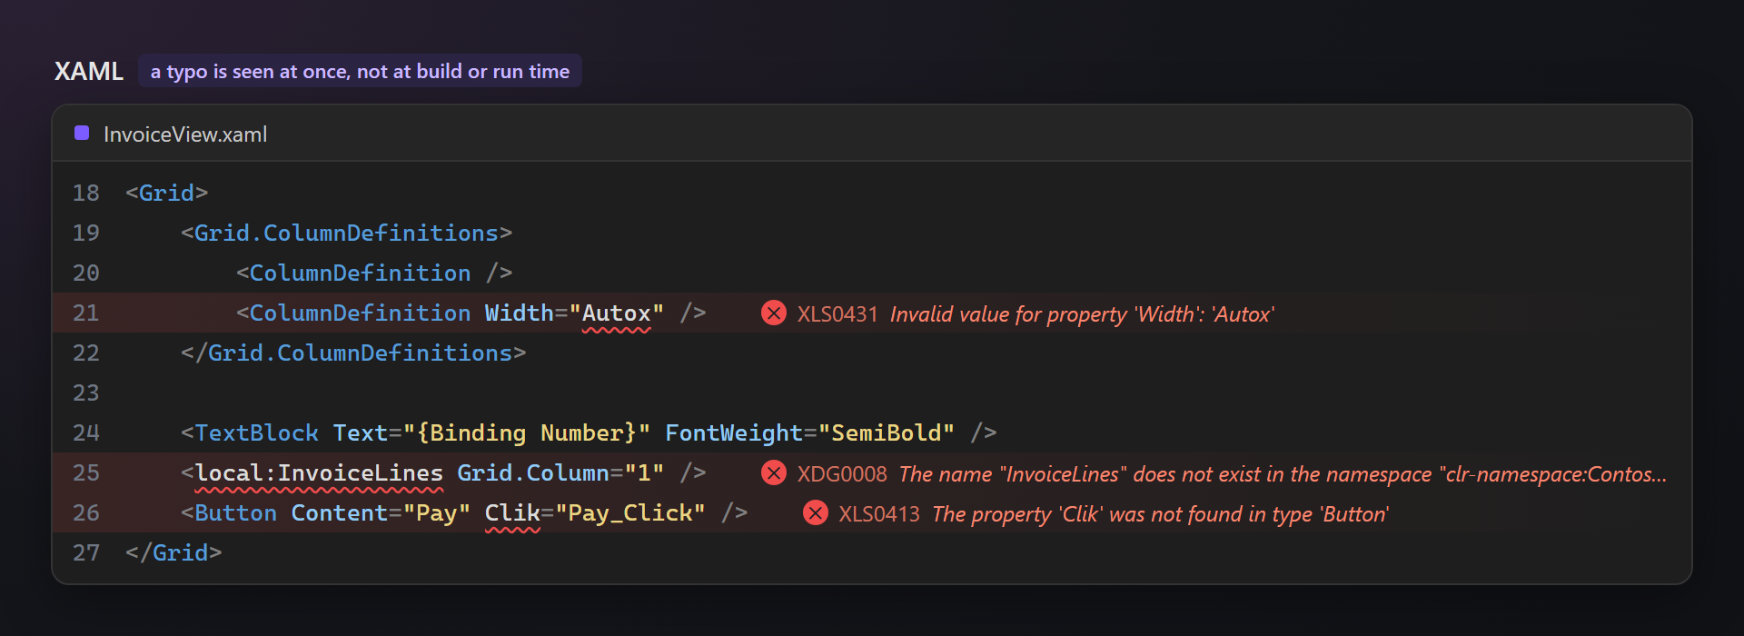Click the closing </Grid> tag
This screenshot has height=636, width=1744.
pos(173,552)
